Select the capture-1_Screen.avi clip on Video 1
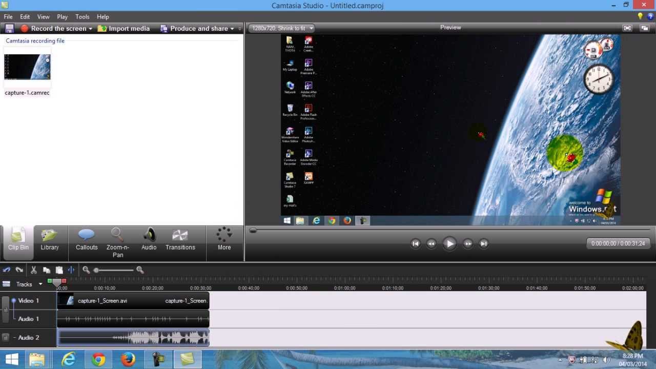 pos(133,301)
